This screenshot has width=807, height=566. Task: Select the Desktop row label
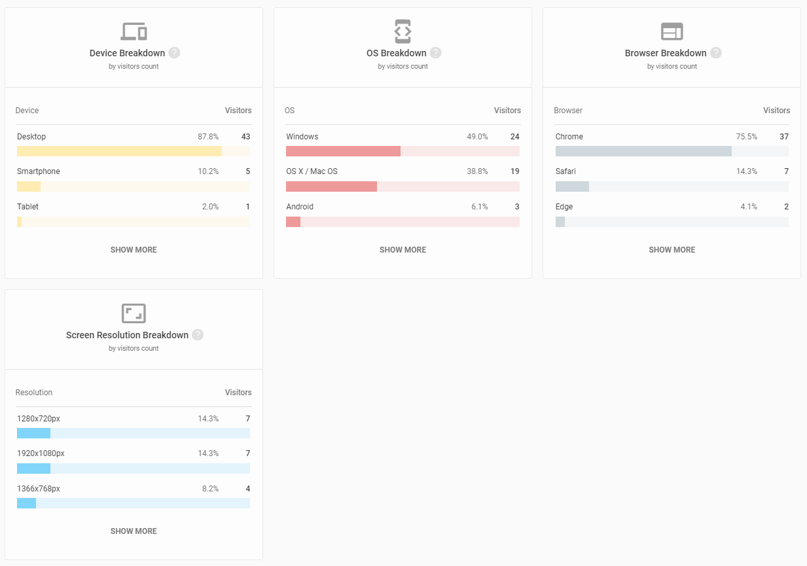[x=31, y=137]
